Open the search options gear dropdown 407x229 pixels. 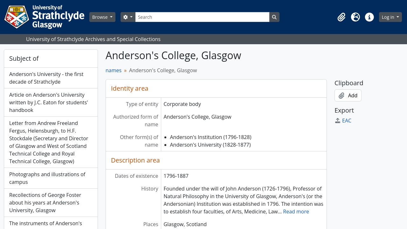[x=128, y=17]
